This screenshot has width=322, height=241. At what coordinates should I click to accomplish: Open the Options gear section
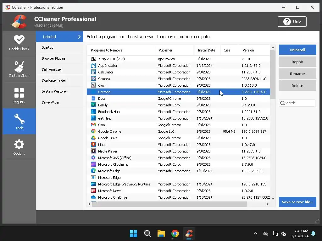pos(19,147)
